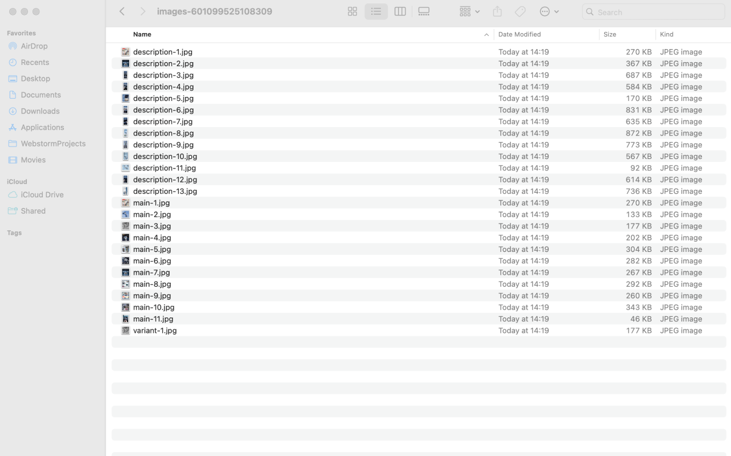Switch to gallery view
Screen dimensions: 731x456
coord(424,11)
